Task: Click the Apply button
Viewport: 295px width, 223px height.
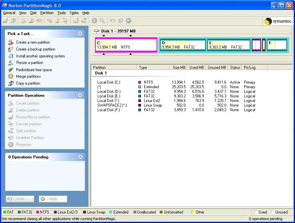Action: pos(53,199)
